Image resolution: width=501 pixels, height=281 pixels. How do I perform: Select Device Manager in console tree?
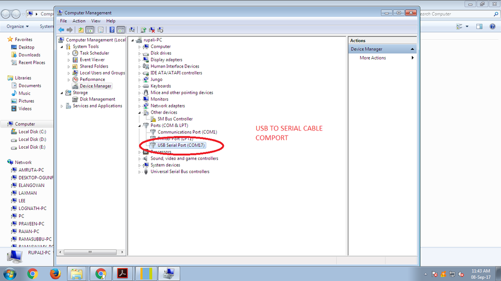click(95, 86)
